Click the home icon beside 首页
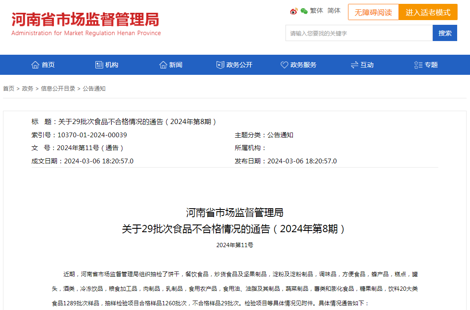The width and height of the screenshot is (470, 310). [x=36, y=65]
